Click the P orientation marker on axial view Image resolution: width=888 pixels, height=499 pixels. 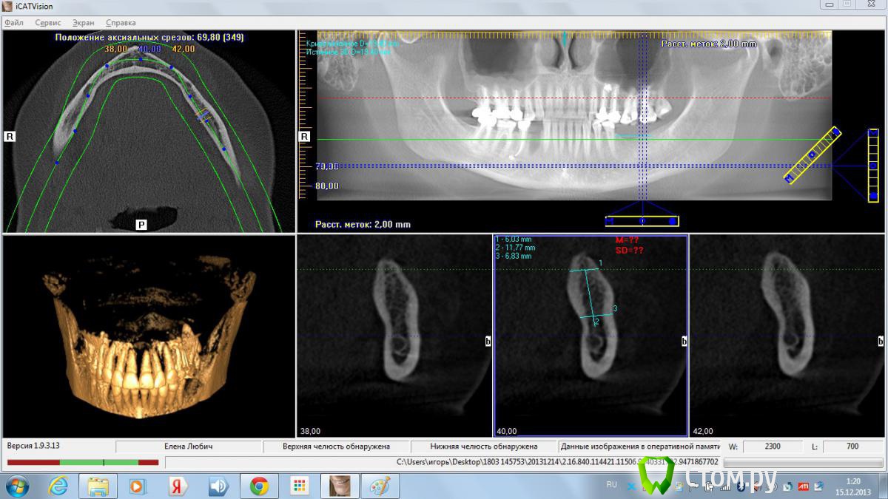(x=141, y=223)
